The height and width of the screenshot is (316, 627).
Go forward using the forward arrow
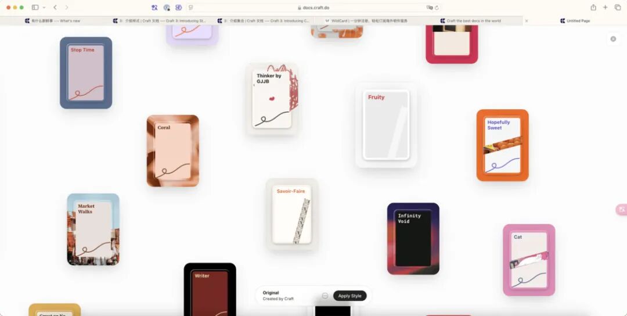pyautogui.click(x=66, y=8)
